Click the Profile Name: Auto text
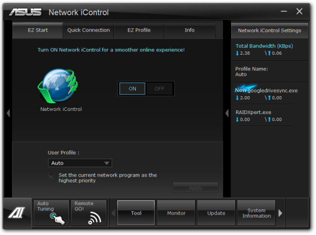The height and width of the screenshot is (235, 316). click(252, 71)
